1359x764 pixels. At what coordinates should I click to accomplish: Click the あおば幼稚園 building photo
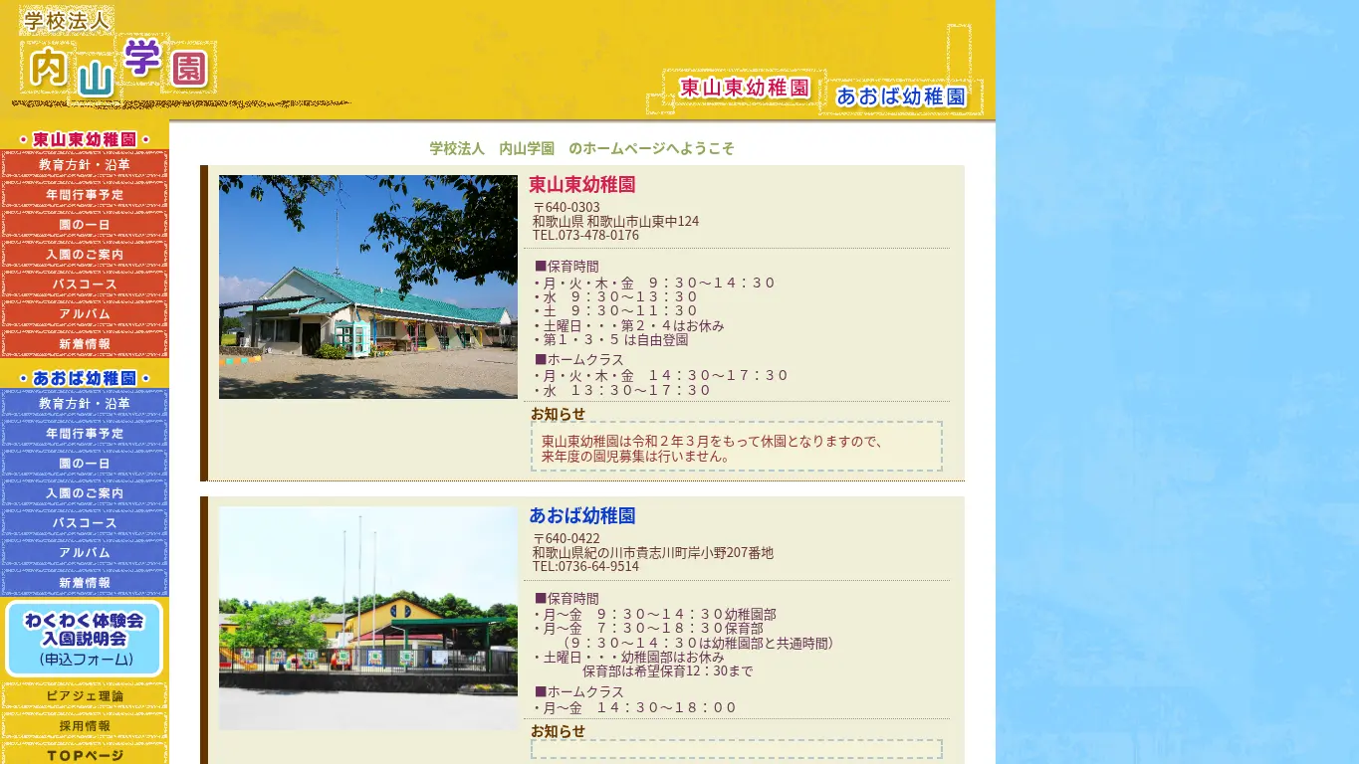coord(368,619)
